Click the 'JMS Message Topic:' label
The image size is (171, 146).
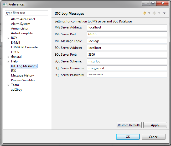pyautogui.click(x=69, y=41)
